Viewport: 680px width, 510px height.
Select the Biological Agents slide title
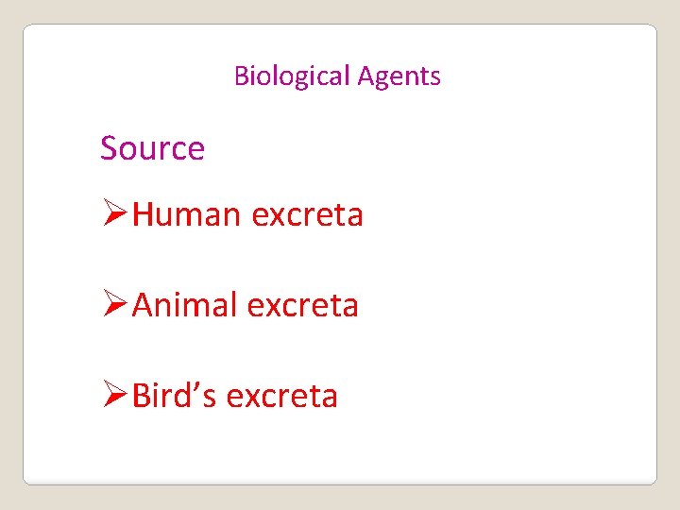coord(337,76)
